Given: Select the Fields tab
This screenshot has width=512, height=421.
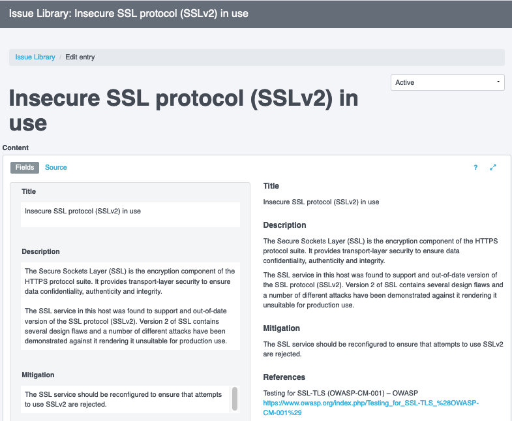Looking at the screenshot, I should 25,167.
